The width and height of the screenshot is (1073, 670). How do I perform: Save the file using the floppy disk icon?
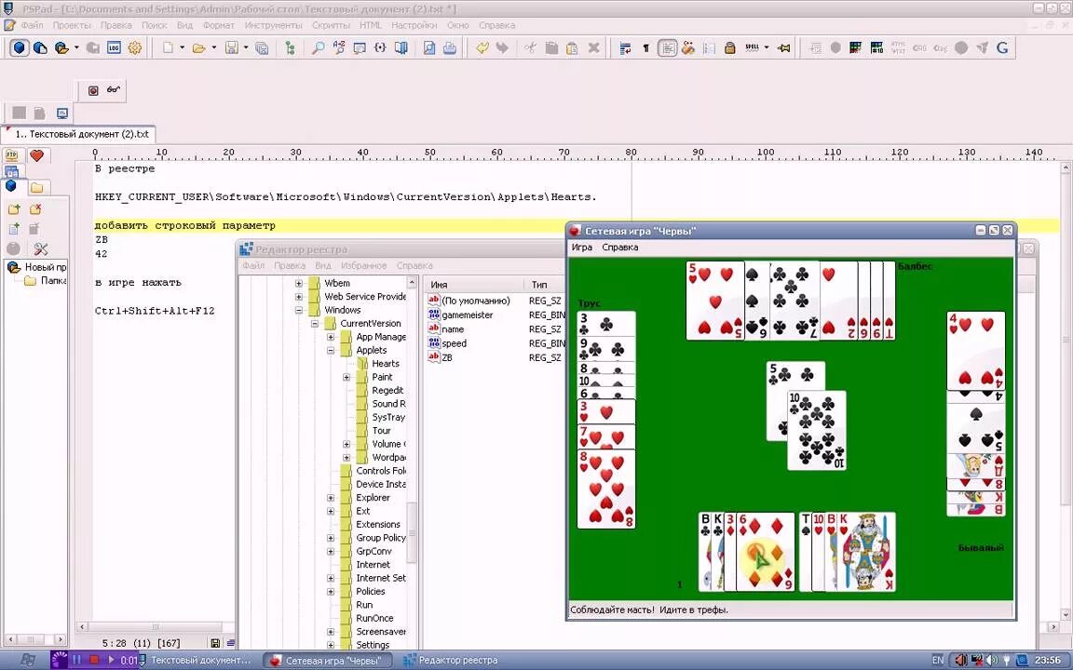point(232,47)
